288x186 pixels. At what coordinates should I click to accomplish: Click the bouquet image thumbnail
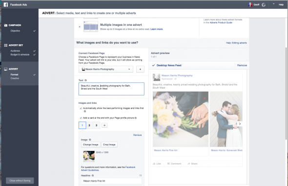pyautogui.click(x=89, y=156)
